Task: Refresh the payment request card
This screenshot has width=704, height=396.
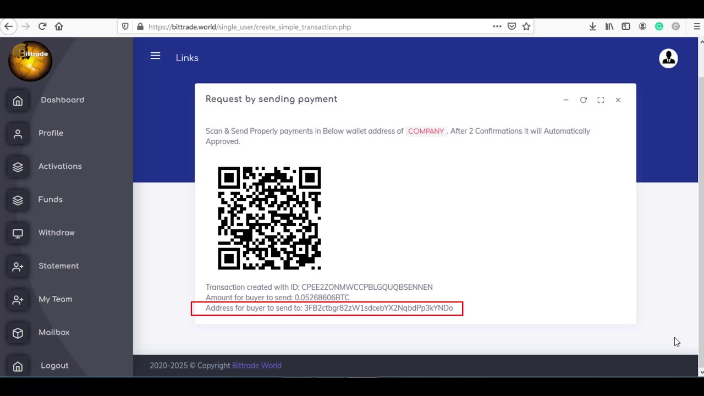Action: click(x=583, y=100)
